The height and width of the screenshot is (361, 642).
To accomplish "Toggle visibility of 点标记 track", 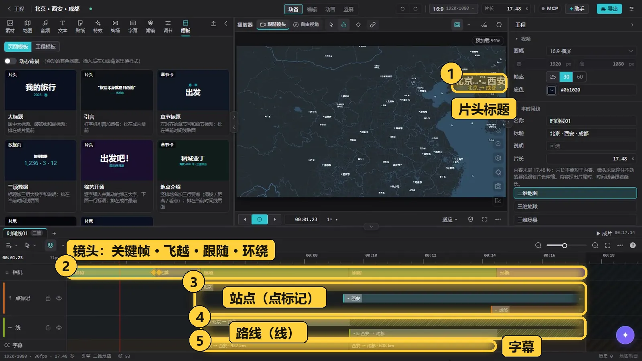I will pos(59,298).
